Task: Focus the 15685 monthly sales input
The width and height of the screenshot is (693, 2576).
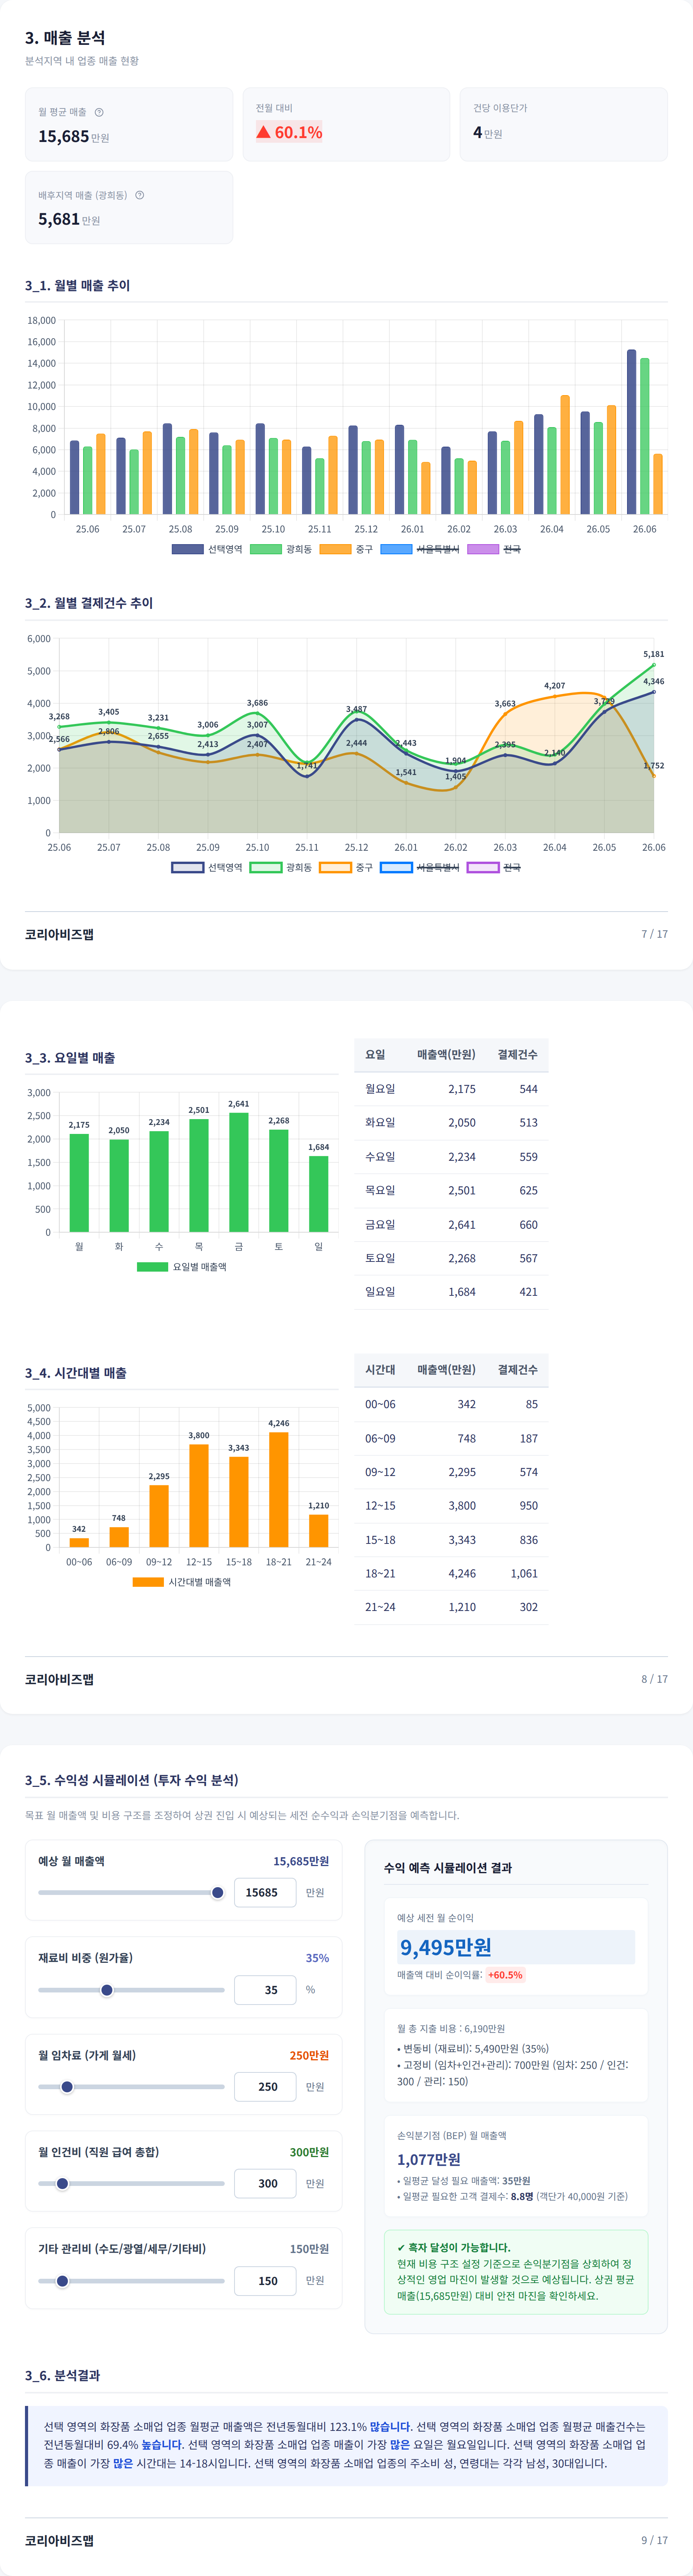Action: 265,1892
